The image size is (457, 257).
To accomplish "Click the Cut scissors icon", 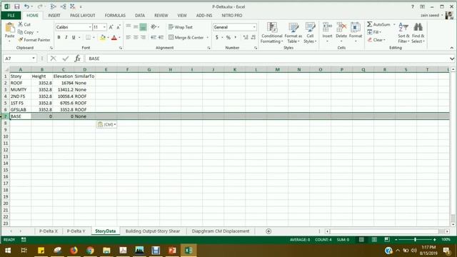I will pyautogui.click(x=21, y=24).
